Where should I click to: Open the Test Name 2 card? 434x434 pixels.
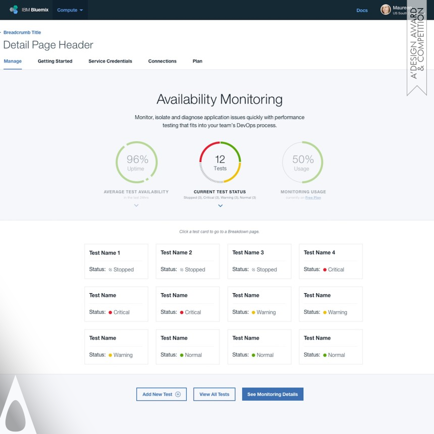(x=187, y=261)
